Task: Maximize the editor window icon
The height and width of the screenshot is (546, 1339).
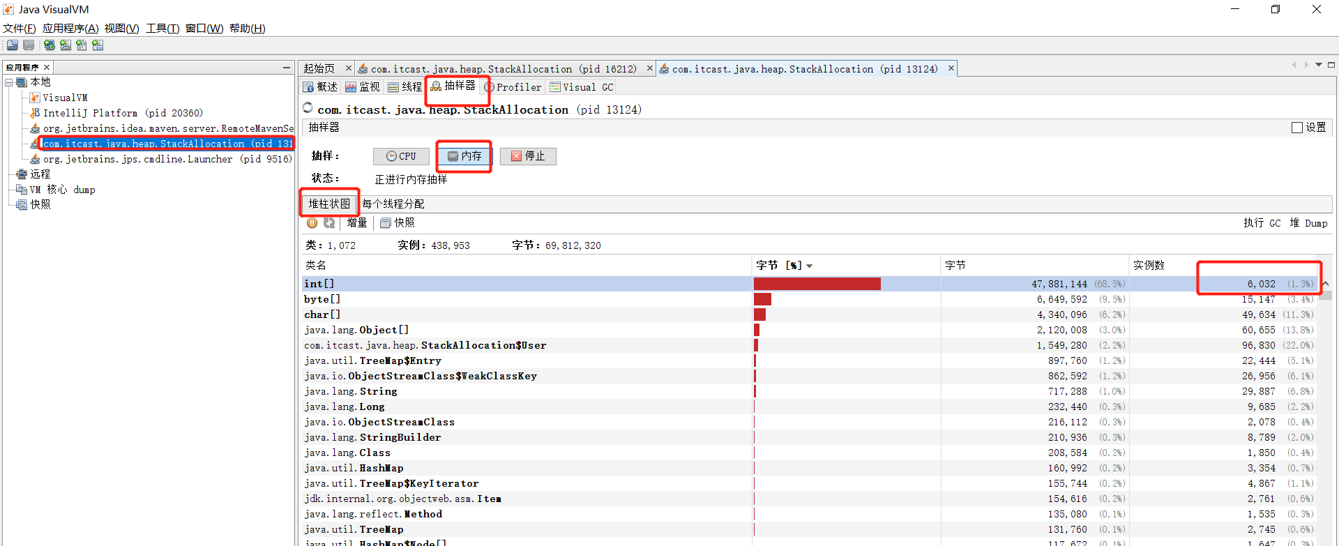Action: pos(1331,65)
